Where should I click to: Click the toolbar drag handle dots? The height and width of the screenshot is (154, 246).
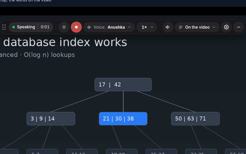click(x=4, y=27)
